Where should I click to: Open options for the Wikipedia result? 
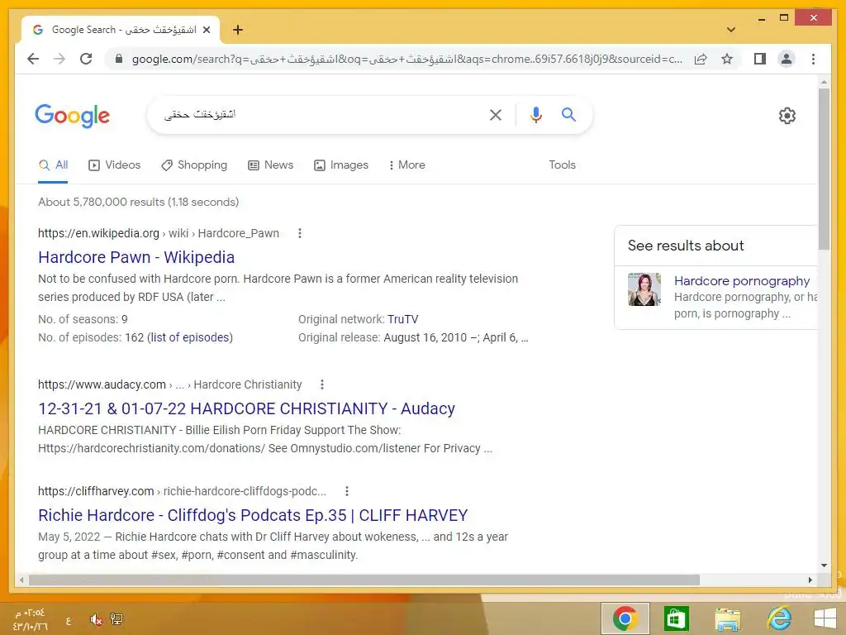300,233
